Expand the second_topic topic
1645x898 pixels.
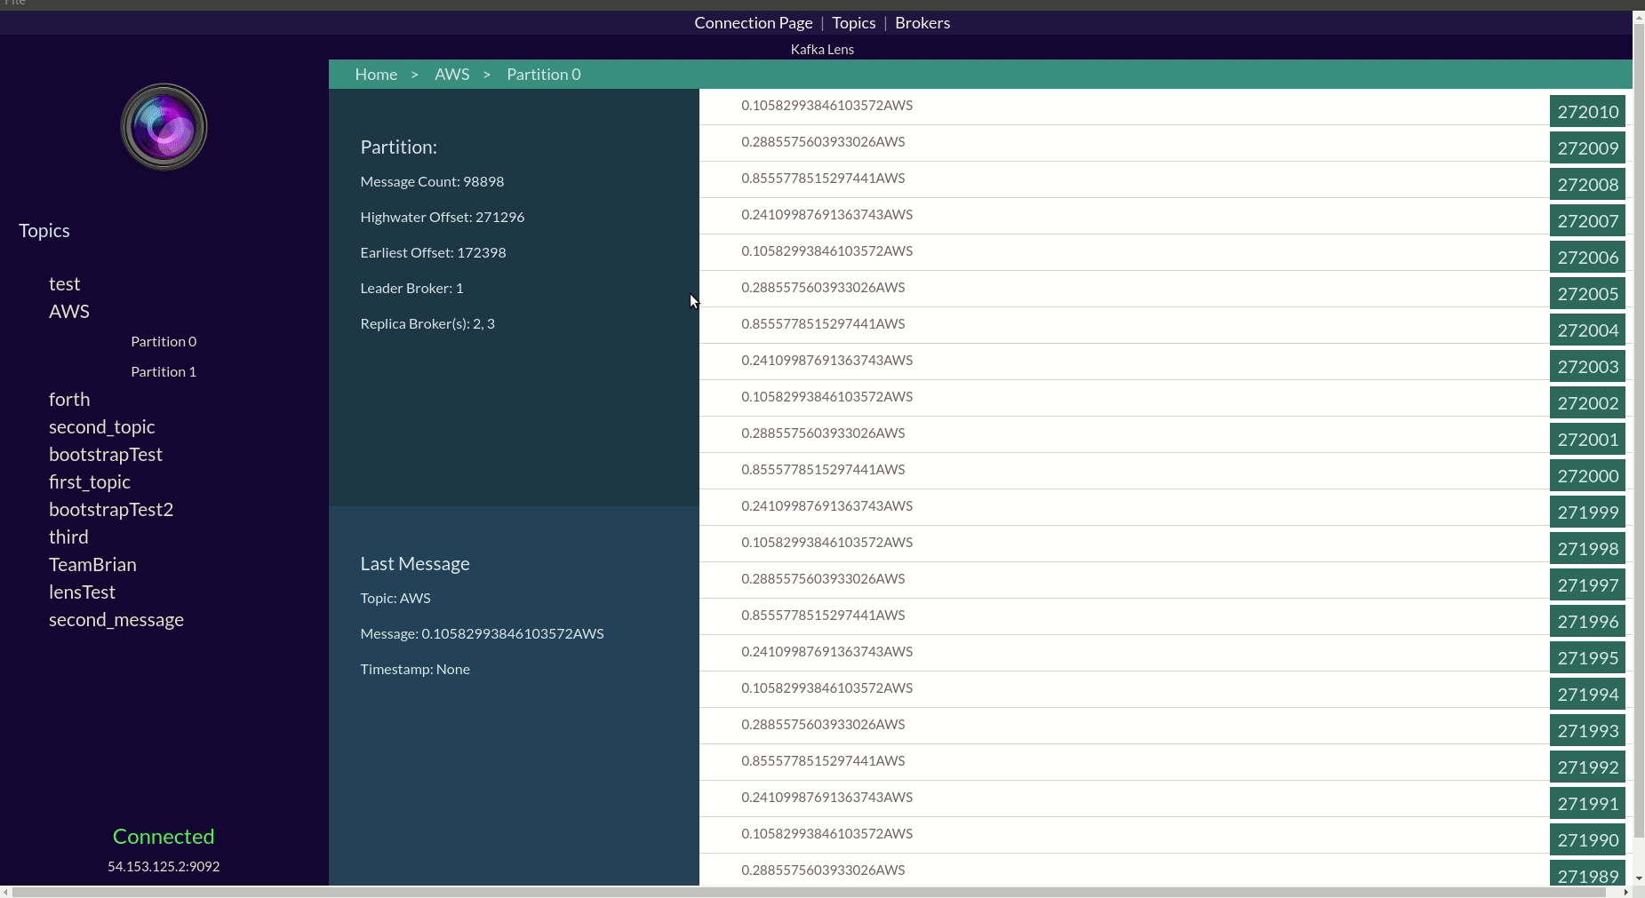click(102, 426)
